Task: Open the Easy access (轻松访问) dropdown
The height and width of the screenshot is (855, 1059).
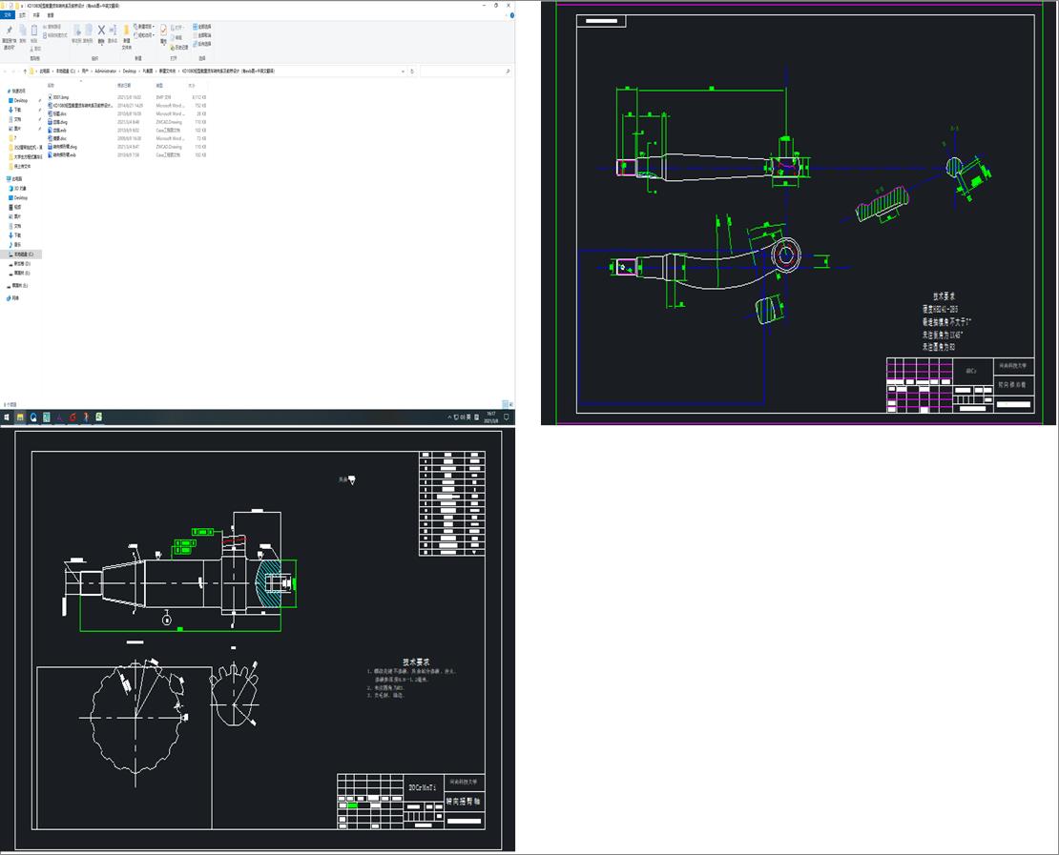Action: click(x=144, y=35)
